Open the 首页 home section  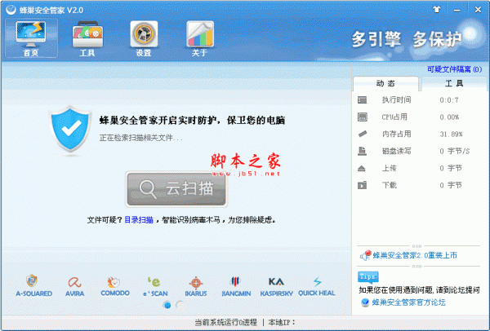coord(31,38)
